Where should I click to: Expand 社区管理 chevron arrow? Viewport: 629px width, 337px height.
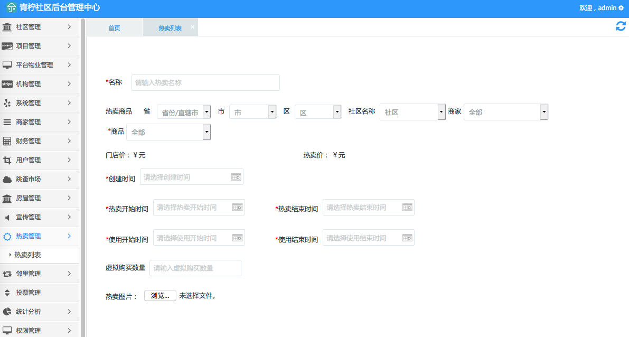coord(69,27)
